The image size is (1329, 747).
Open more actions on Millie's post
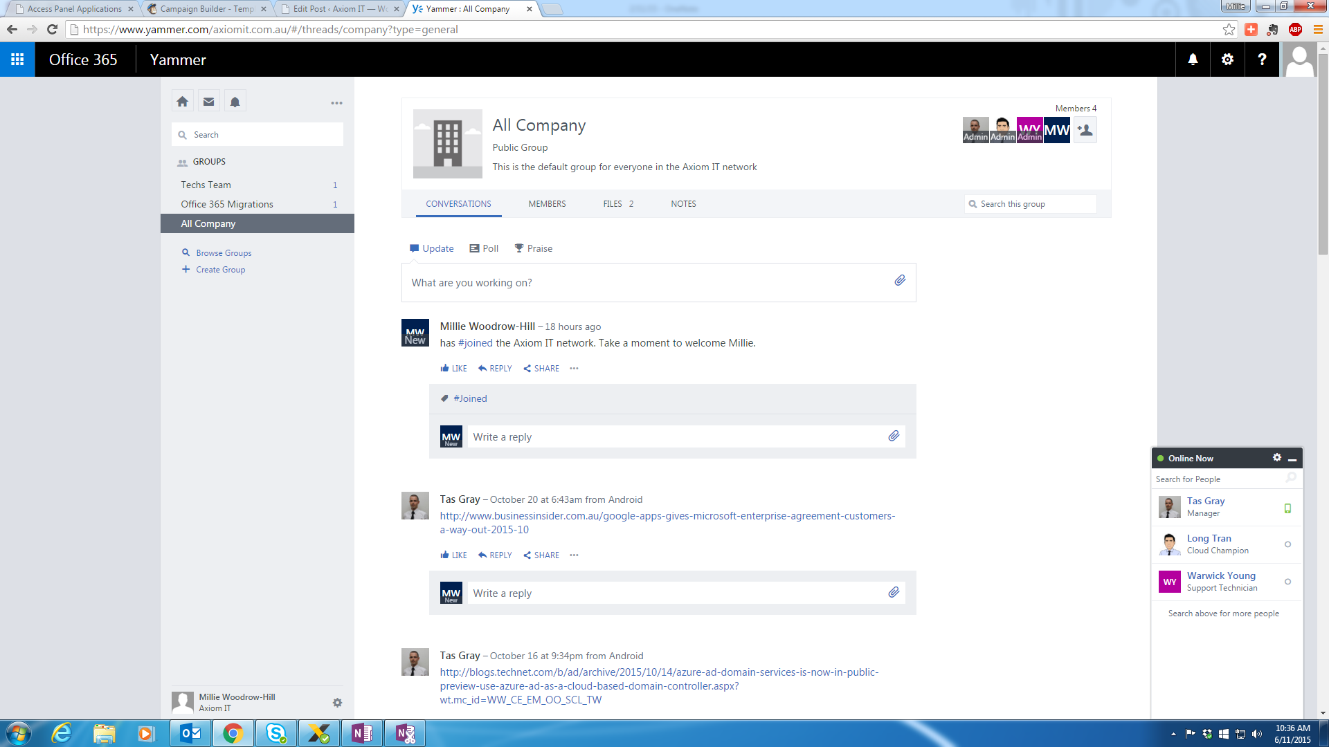574,369
